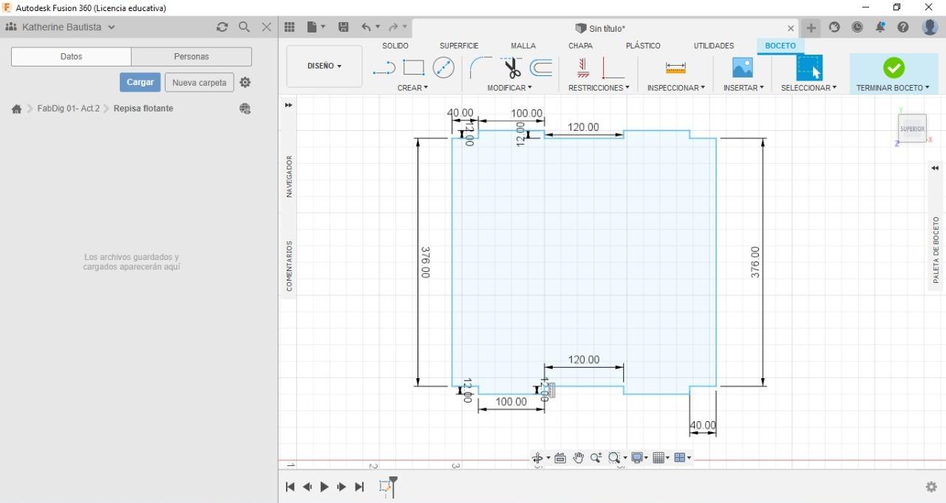Open FabDig 01- Act.2 breadcrumb
Image resolution: width=946 pixels, height=503 pixels.
(x=68, y=109)
